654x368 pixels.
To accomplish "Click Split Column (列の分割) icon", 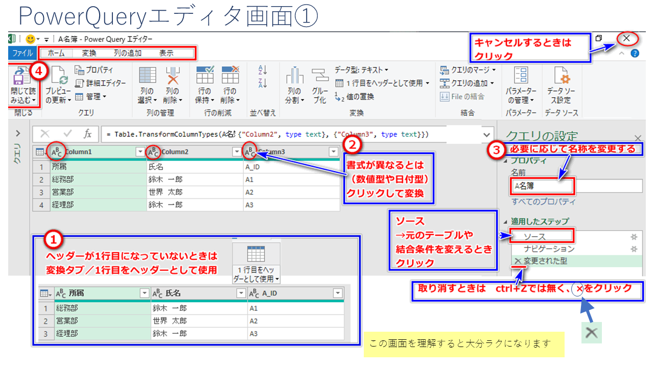I will (x=295, y=76).
